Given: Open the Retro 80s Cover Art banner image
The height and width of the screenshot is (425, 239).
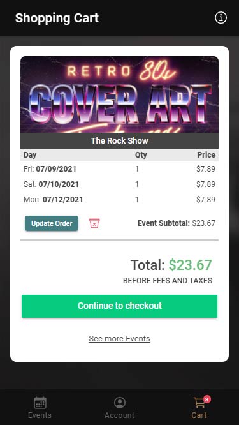Looking at the screenshot, I should pos(119,94).
